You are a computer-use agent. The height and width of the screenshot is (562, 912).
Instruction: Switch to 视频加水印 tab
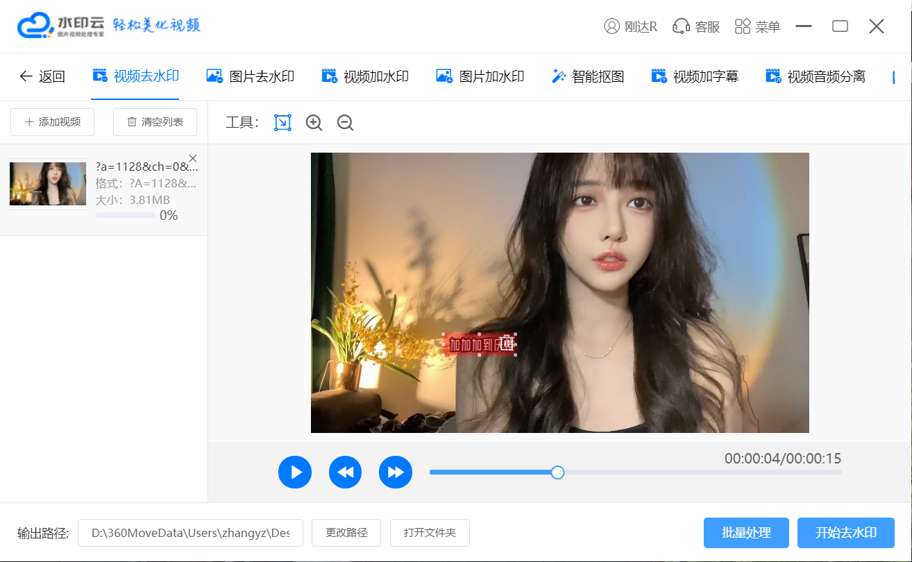click(x=365, y=76)
